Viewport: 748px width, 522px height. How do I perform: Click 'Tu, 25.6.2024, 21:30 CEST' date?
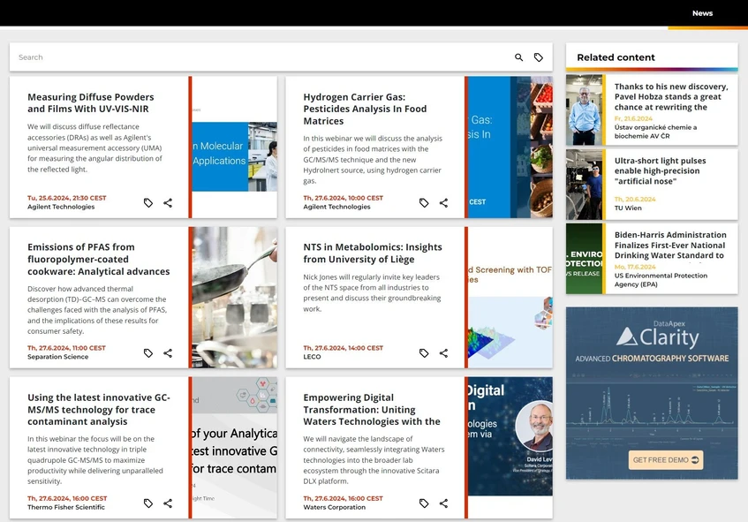(67, 198)
